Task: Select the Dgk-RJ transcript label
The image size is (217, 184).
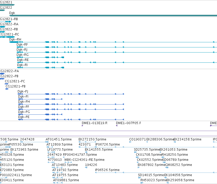Action: (22, 50)
